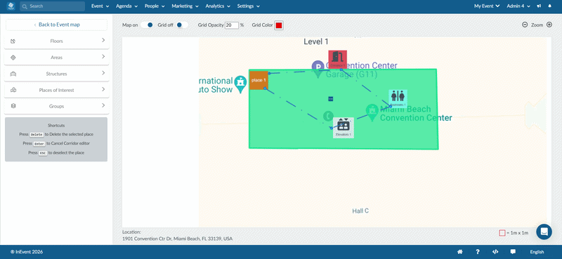
Task: Open the Settings menu
Action: [x=249, y=6]
